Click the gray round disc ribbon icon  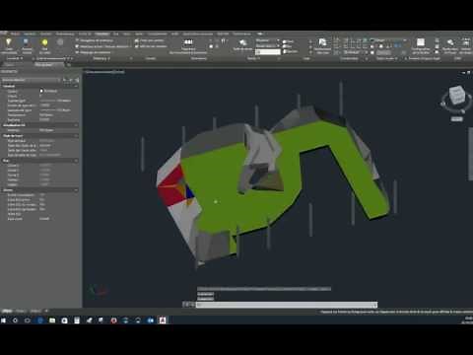tap(60, 42)
